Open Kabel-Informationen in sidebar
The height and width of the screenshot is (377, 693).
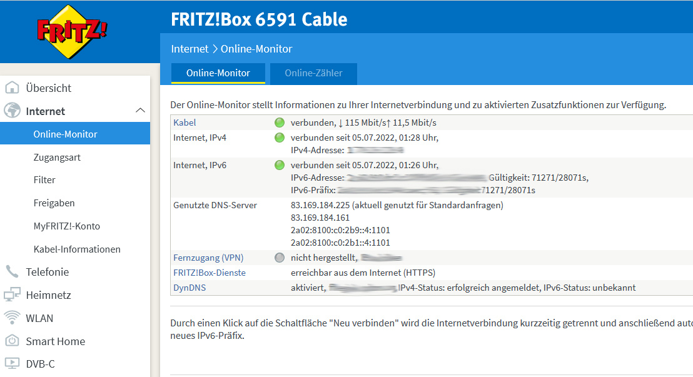point(77,249)
